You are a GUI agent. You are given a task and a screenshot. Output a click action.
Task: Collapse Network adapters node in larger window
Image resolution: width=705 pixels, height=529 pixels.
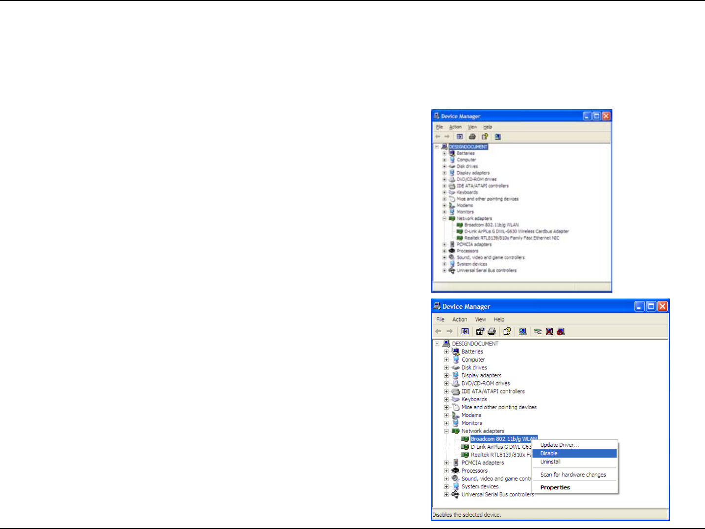point(446,431)
